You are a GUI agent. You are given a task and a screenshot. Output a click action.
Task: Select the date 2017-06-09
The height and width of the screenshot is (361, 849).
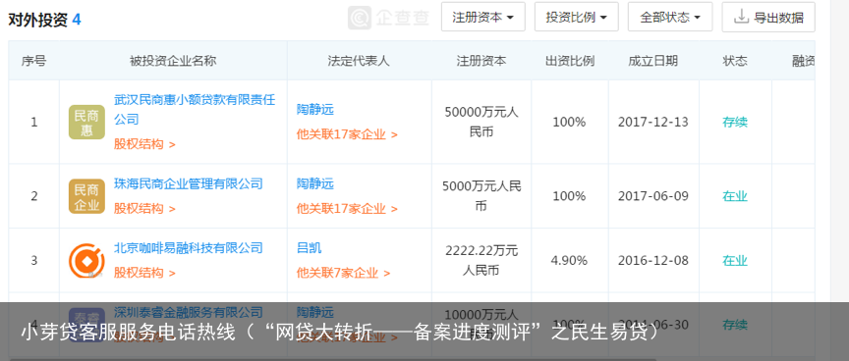[x=653, y=196]
